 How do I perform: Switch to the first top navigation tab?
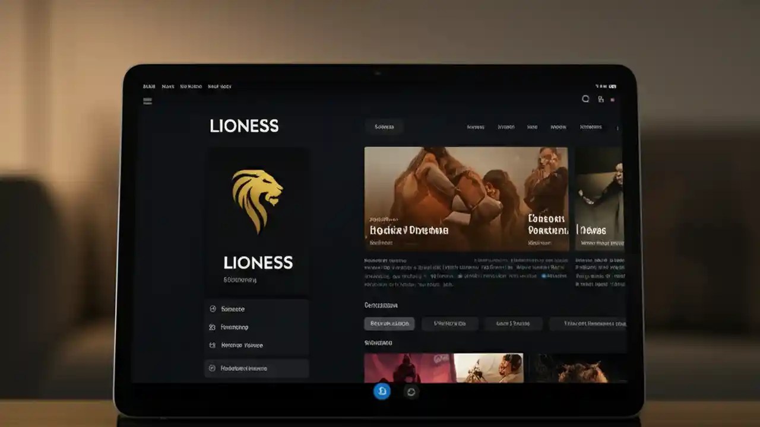tap(475, 127)
